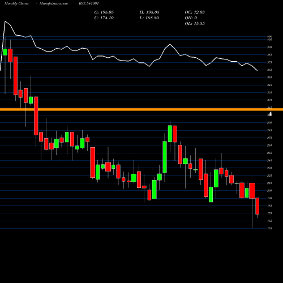The width and height of the screenshot is (283, 283).
Task: Click the 175 price axis label
Action: [x=270, y=213]
